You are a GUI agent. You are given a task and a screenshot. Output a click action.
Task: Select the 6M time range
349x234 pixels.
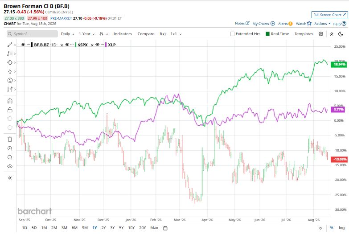pyautogui.click(x=74, y=228)
